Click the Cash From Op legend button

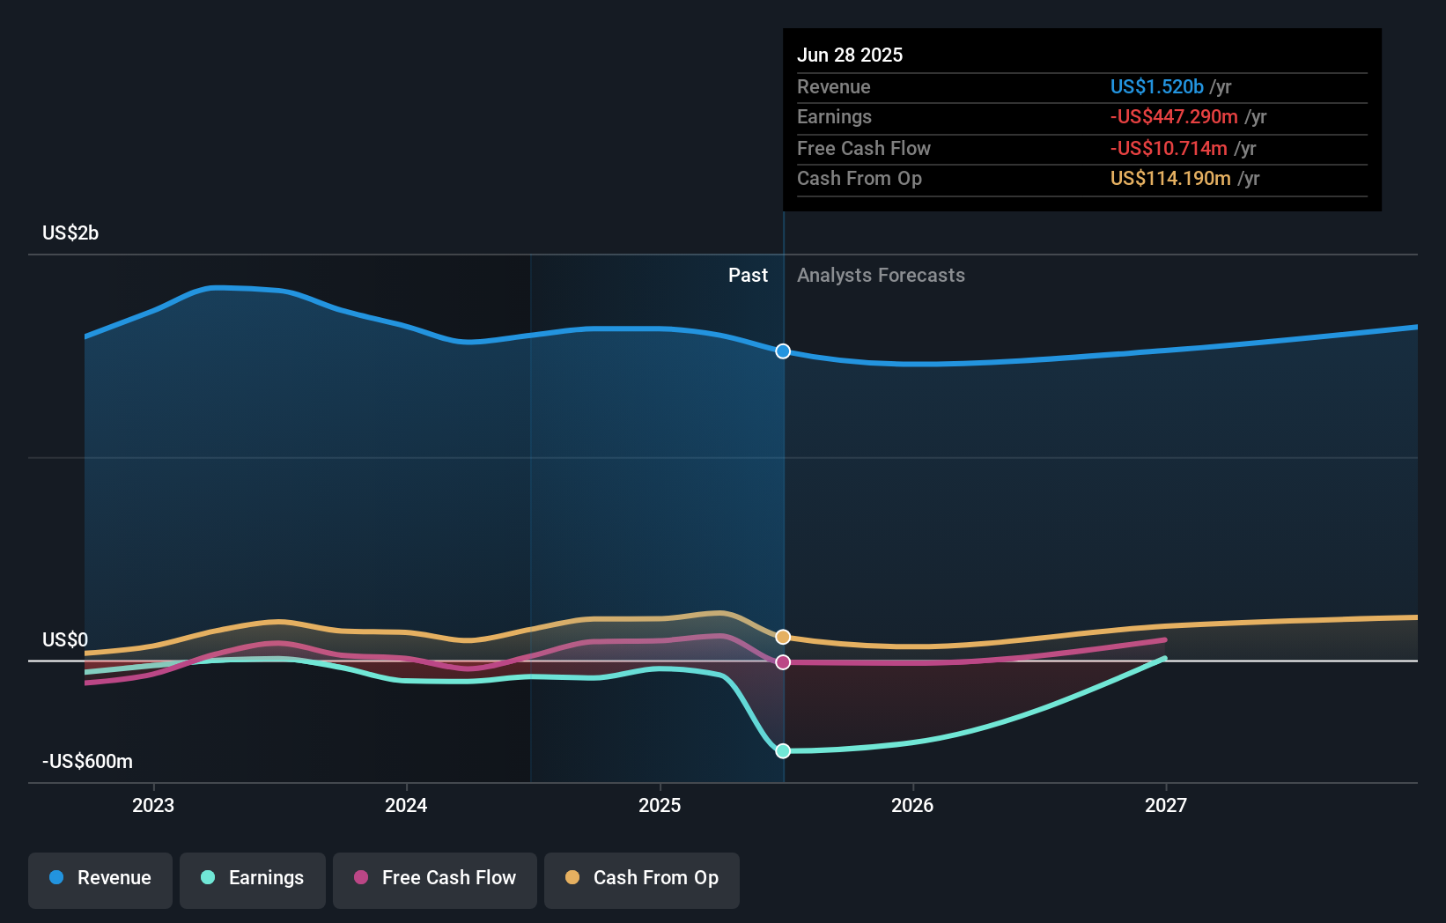click(x=642, y=880)
